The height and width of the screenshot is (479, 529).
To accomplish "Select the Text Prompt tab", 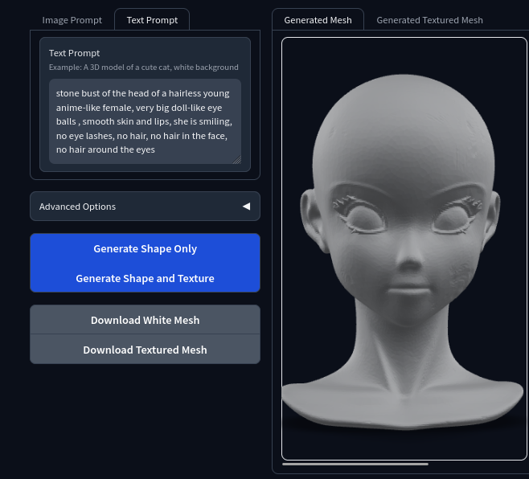I will (x=152, y=20).
